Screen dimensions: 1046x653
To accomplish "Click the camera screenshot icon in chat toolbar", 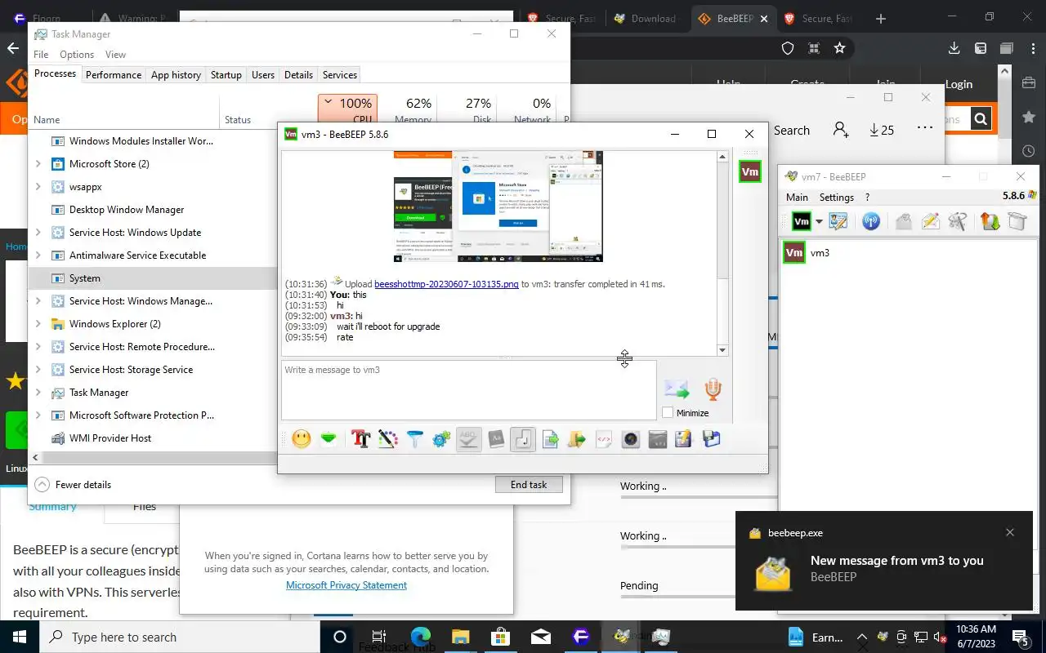I will [x=631, y=439].
